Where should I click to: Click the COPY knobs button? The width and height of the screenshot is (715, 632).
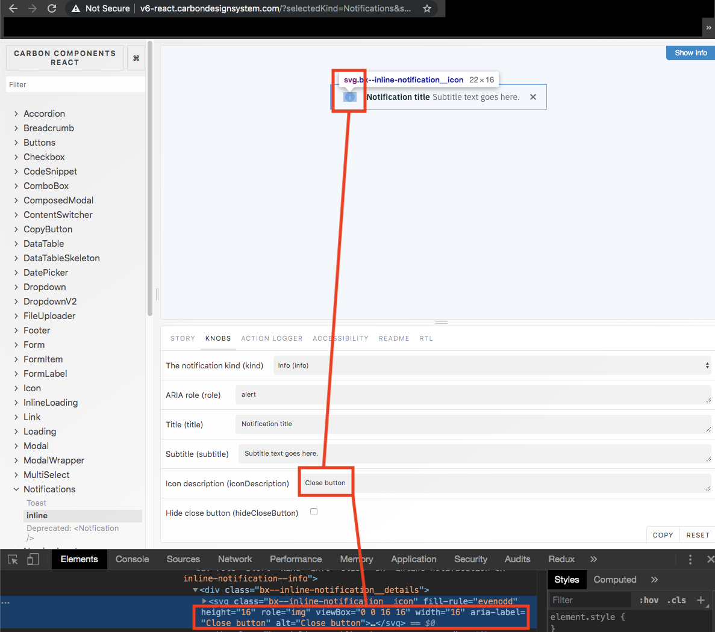tap(663, 535)
